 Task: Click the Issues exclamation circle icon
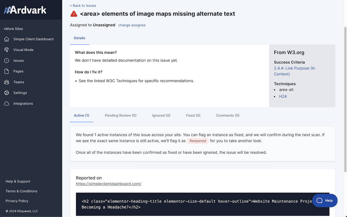click(x=7, y=60)
